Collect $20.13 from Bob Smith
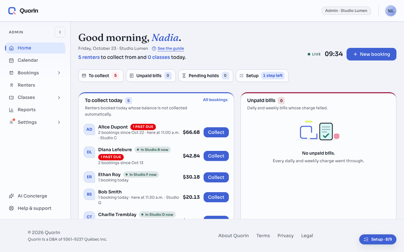This screenshot has width=404, height=252. coord(216,197)
